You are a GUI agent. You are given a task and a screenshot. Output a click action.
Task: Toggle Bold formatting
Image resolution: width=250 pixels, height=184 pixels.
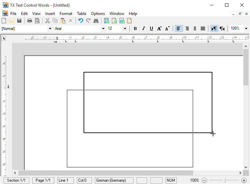135,29
